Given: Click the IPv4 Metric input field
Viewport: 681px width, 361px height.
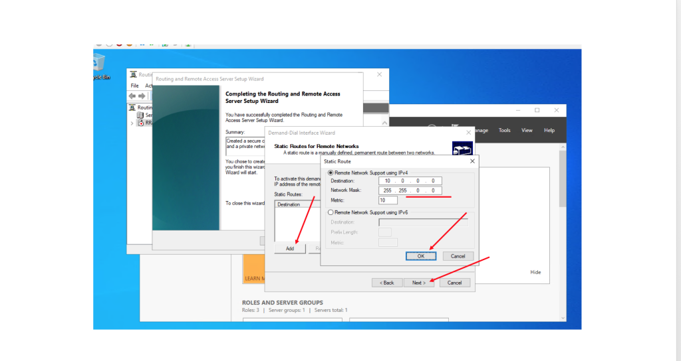Looking at the screenshot, I should click(388, 200).
